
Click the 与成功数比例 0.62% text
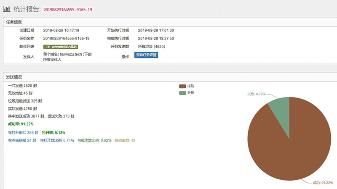94,140
